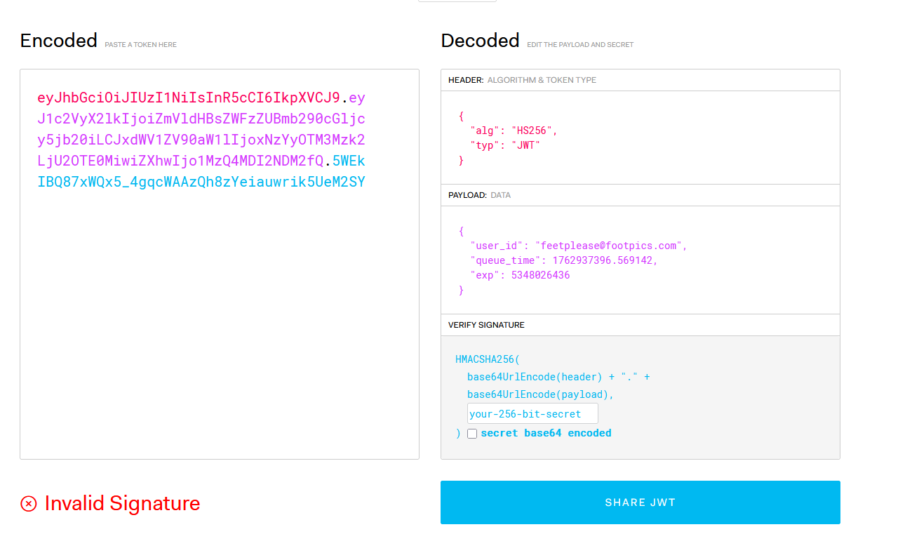Image resolution: width=912 pixels, height=560 pixels.
Task: Click the user_id value feetplease@footpics.com
Action: pyautogui.click(x=609, y=246)
